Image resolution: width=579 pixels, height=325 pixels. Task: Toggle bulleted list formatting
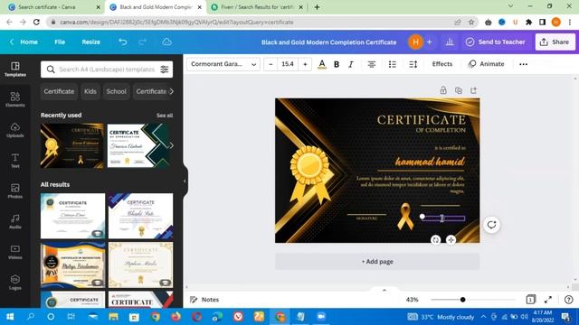click(392, 64)
